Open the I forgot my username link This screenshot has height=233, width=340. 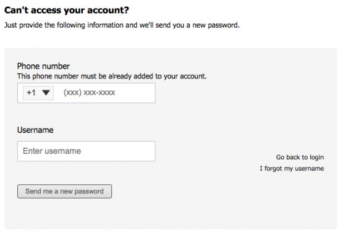[292, 168]
